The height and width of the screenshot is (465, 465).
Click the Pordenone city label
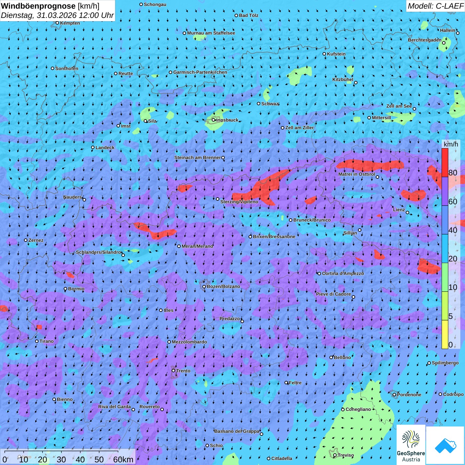click(409, 395)
